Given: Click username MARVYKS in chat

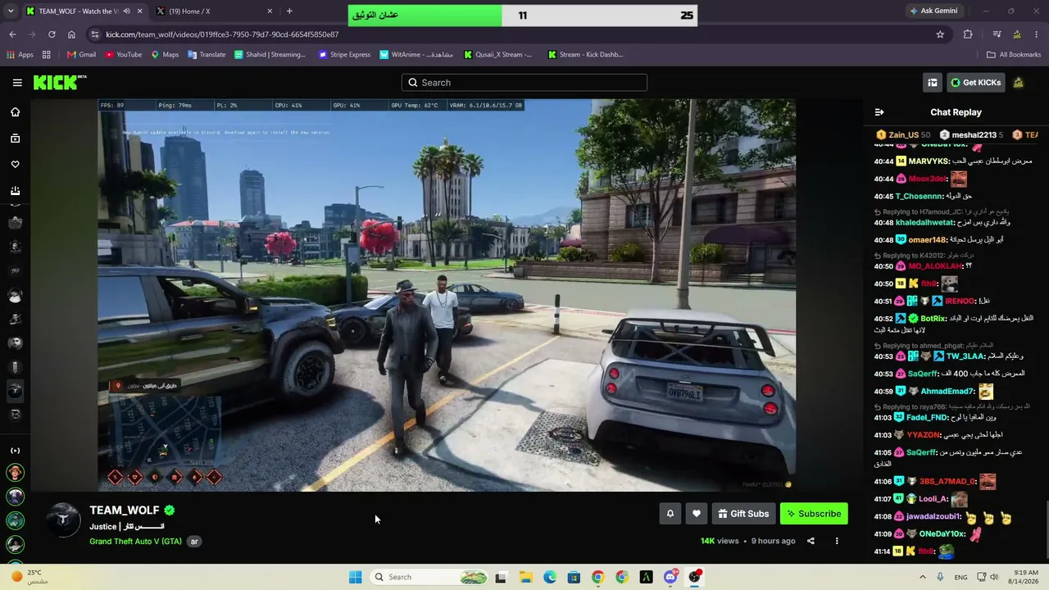Looking at the screenshot, I should 929,161.
